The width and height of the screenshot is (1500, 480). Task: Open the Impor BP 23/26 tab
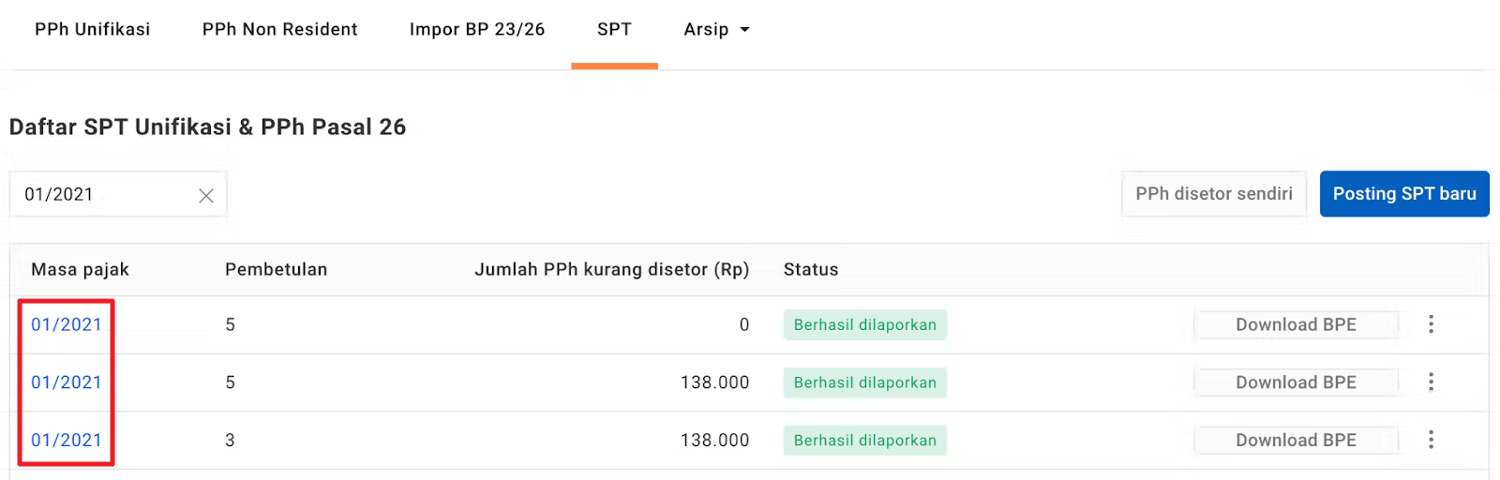(476, 30)
